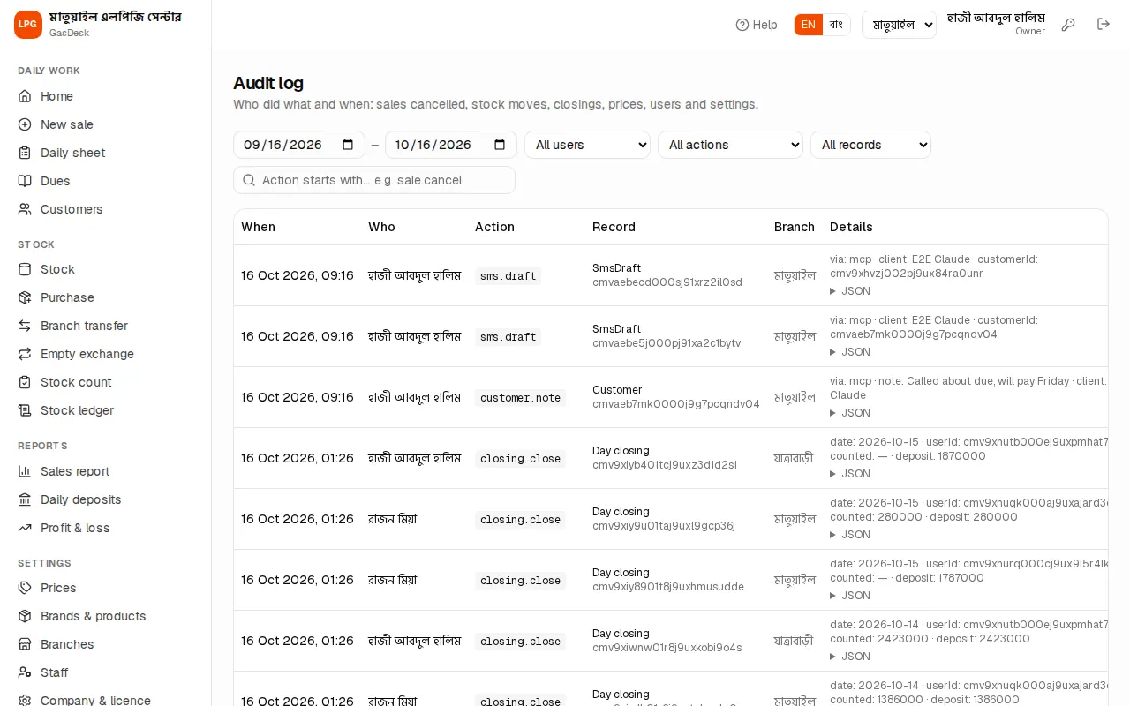The image size is (1130, 706).
Task: Open Staff settings
Action: click(106, 672)
